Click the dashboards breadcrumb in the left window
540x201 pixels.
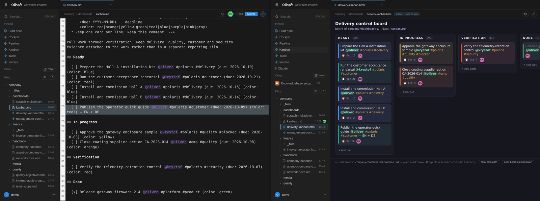(85, 14)
